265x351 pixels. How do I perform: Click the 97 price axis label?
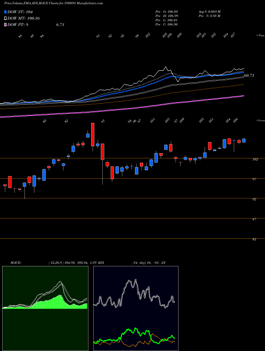click(254, 179)
